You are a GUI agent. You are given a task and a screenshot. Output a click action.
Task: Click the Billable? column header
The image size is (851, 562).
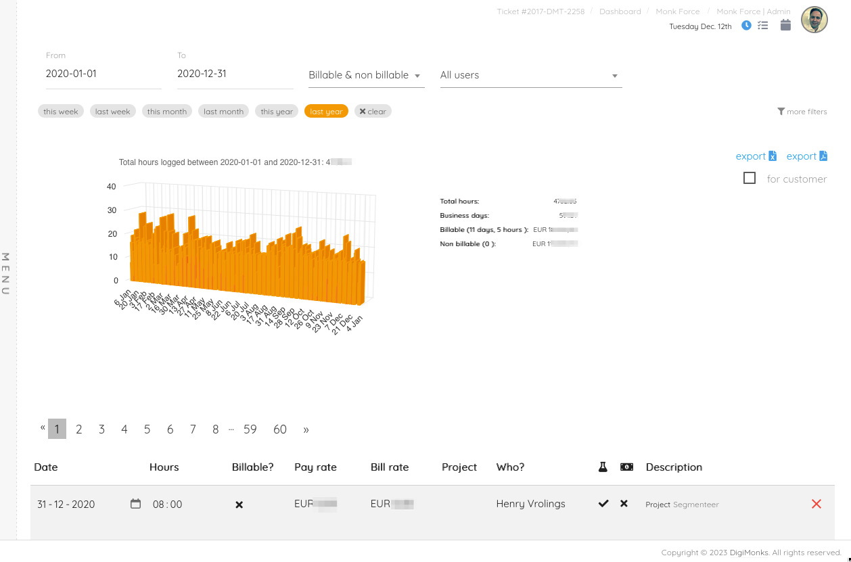253,467
